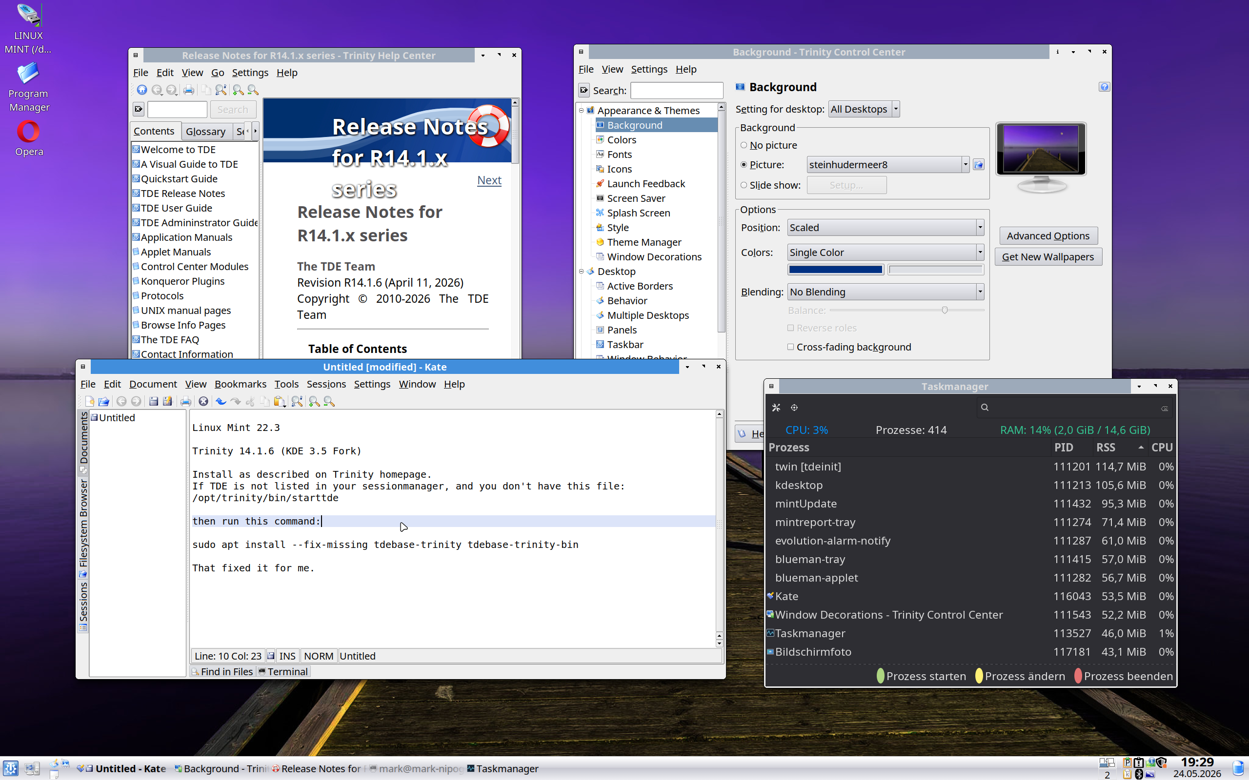Switch to the Glossary tab in Help Center
This screenshot has height=780, width=1249.
pyautogui.click(x=205, y=131)
